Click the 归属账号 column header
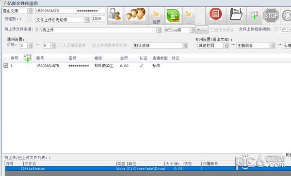Viewport: 291px width, 176px height. point(210,163)
